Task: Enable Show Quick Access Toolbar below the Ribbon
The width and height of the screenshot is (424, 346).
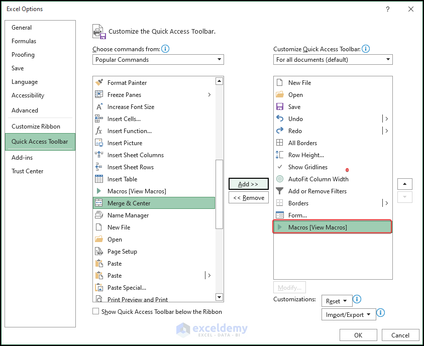Action: [96, 311]
